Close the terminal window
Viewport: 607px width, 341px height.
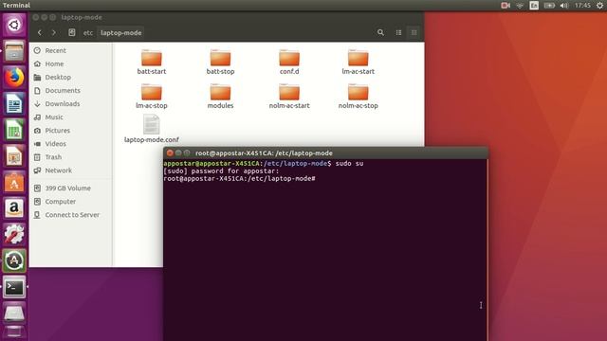[x=170, y=153]
